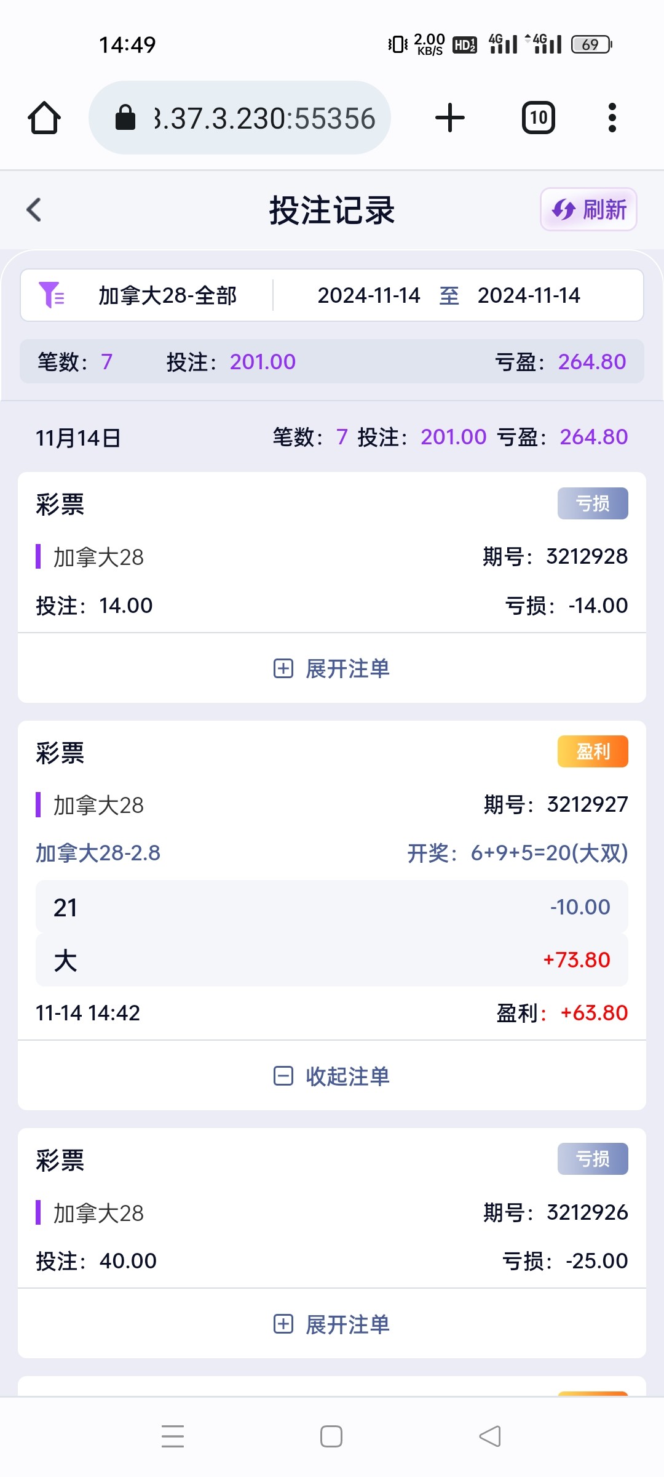Expand bet slip for issue 3212928
664x1477 pixels.
tap(332, 668)
